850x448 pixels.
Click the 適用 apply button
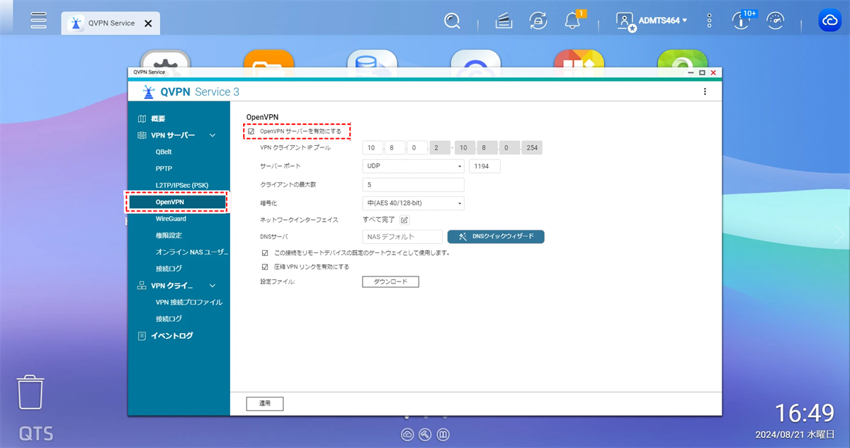coord(265,403)
